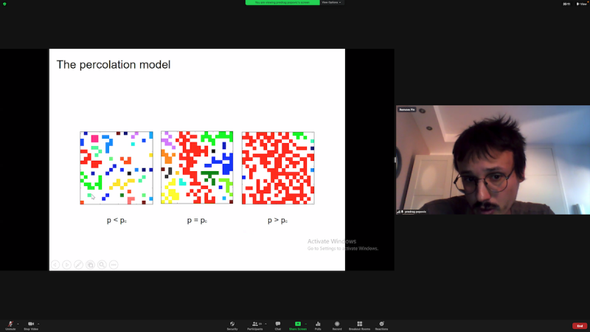
Task: Open the Security options
Action: 232,325
